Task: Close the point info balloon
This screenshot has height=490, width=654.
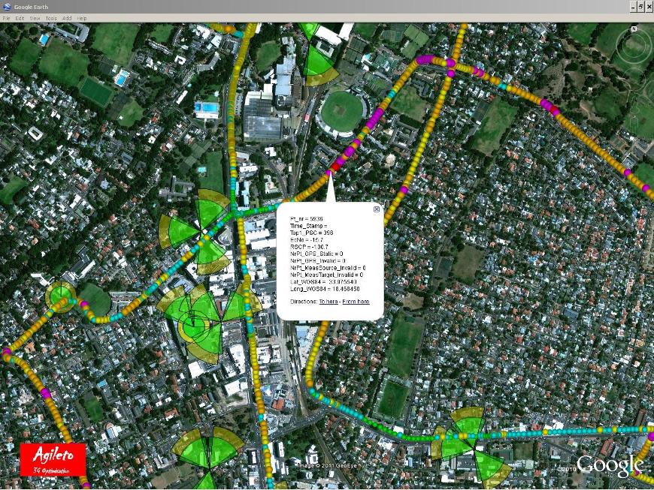Action: point(377,209)
